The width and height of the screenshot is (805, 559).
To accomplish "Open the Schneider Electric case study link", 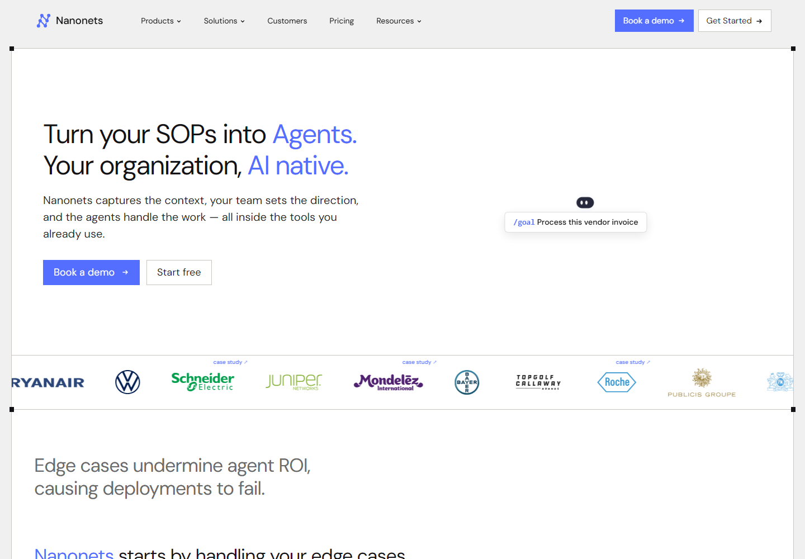I will (230, 362).
